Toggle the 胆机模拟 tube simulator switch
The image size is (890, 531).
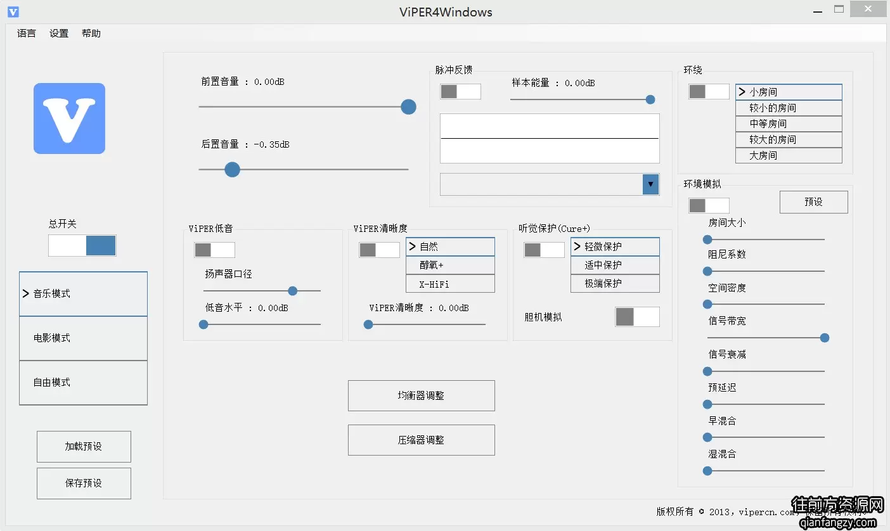click(x=638, y=317)
